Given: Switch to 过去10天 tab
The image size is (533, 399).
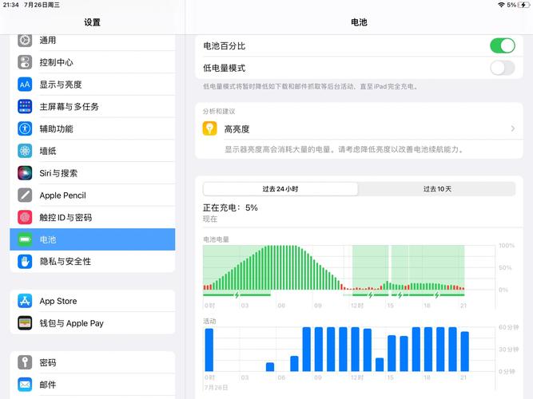Looking at the screenshot, I should tap(437, 189).
